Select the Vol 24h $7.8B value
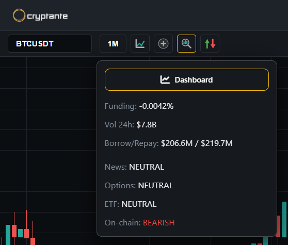This screenshot has width=288, height=245. [x=147, y=125]
